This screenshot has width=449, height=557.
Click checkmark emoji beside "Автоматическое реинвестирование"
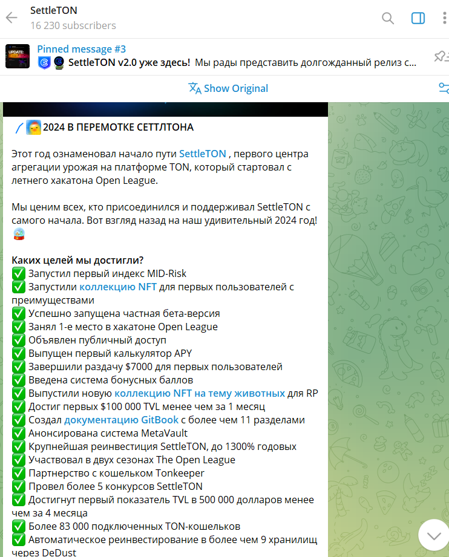pyautogui.click(x=19, y=540)
